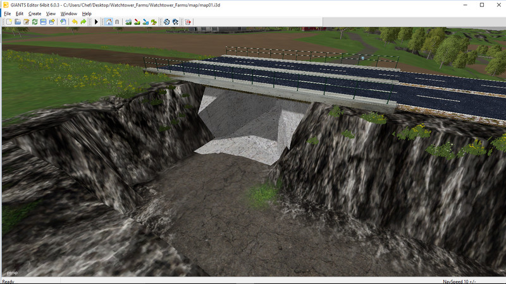
Task: Enable terrain sculpt mode icon
Action: 128,22
